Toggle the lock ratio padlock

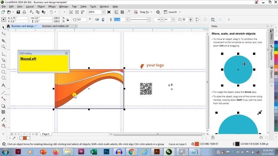click(x=68, y=19)
